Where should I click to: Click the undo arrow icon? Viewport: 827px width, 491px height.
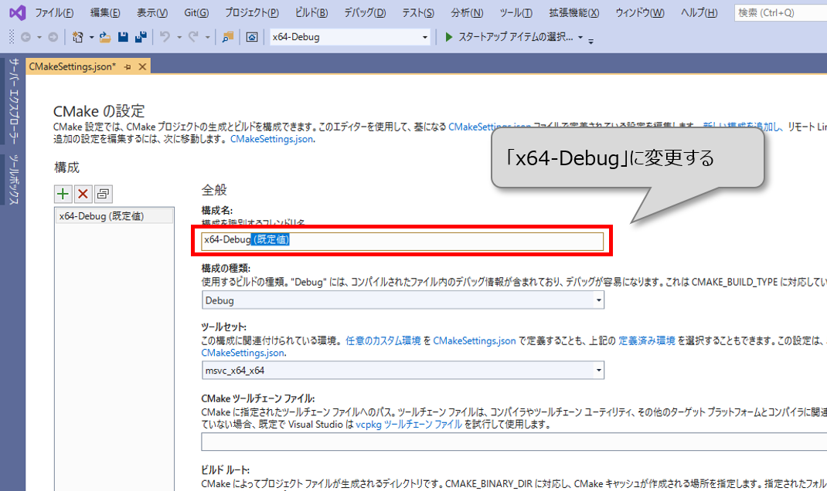pyautogui.click(x=165, y=37)
